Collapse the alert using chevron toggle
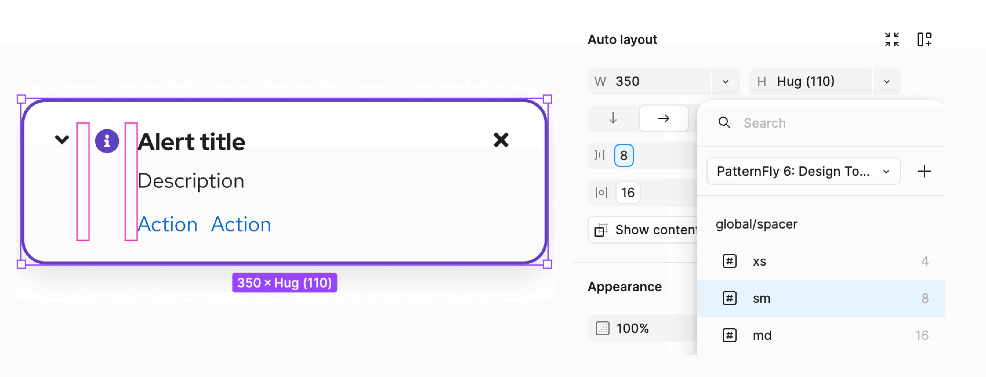Screen dimensions: 986x377 click(x=62, y=139)
